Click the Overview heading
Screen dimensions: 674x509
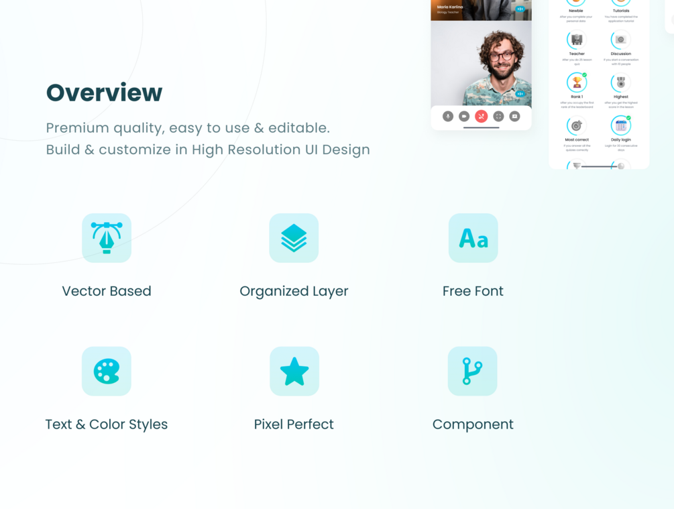(105, 93)
